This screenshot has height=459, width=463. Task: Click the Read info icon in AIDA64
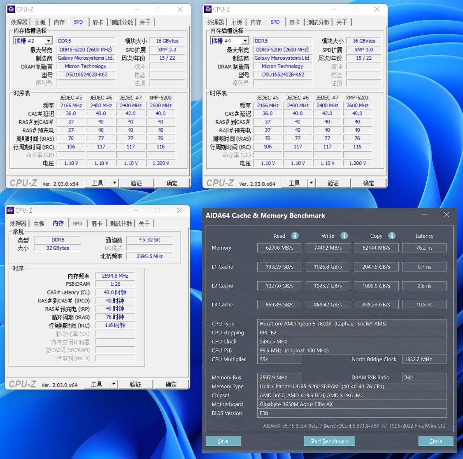(295, 236)
